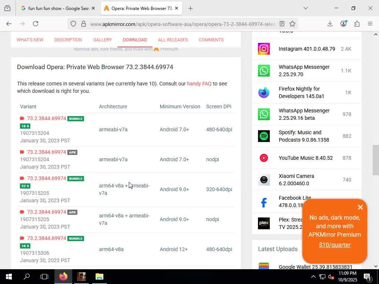Bookmark this page with the star
Screen dimensions: 379x284
pyautogui.click(x=292, y=24)
